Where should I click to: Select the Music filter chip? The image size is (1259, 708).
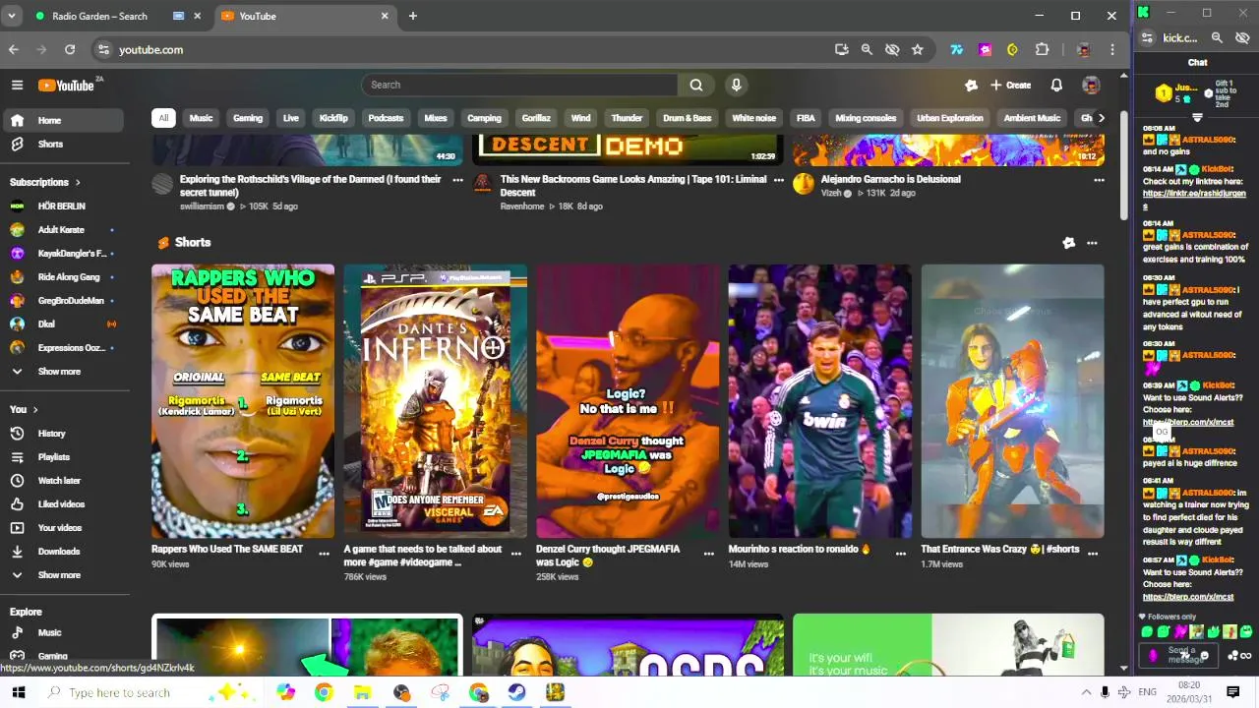click(201, 118)
